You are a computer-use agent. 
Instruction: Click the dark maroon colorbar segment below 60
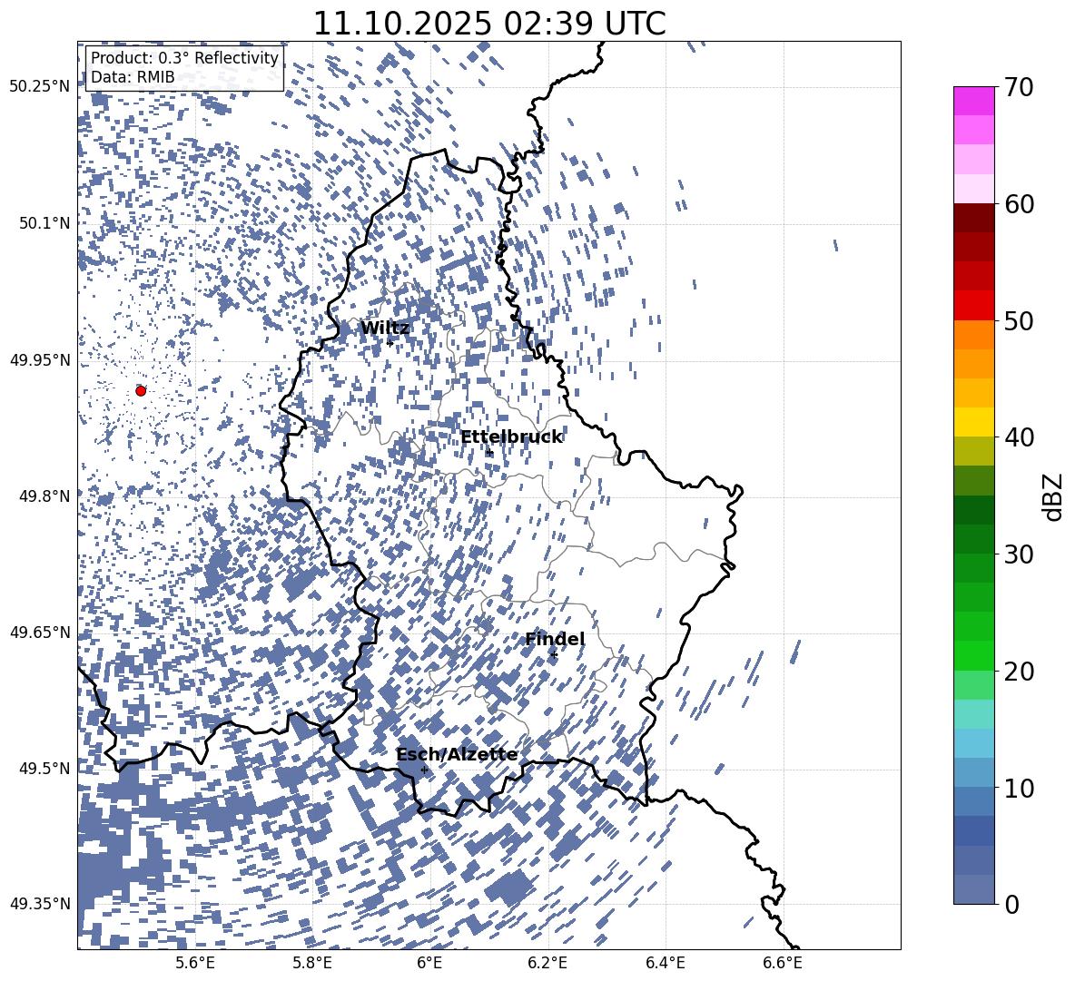click(973, 218)
